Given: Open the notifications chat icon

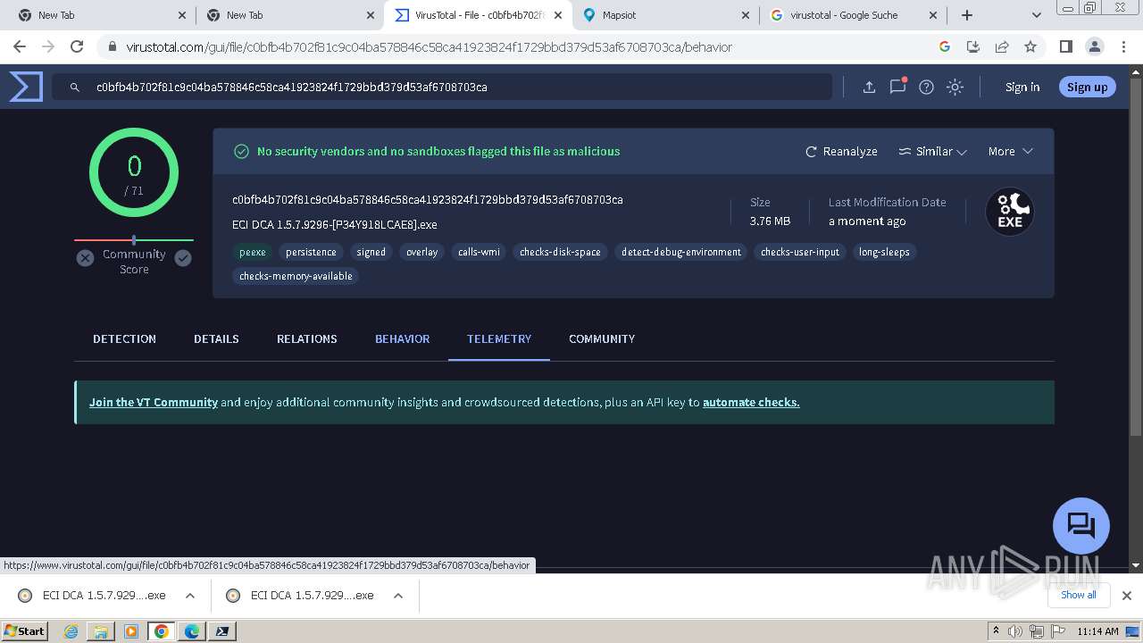Looking at the screenshot, I should tap(897, 87).
